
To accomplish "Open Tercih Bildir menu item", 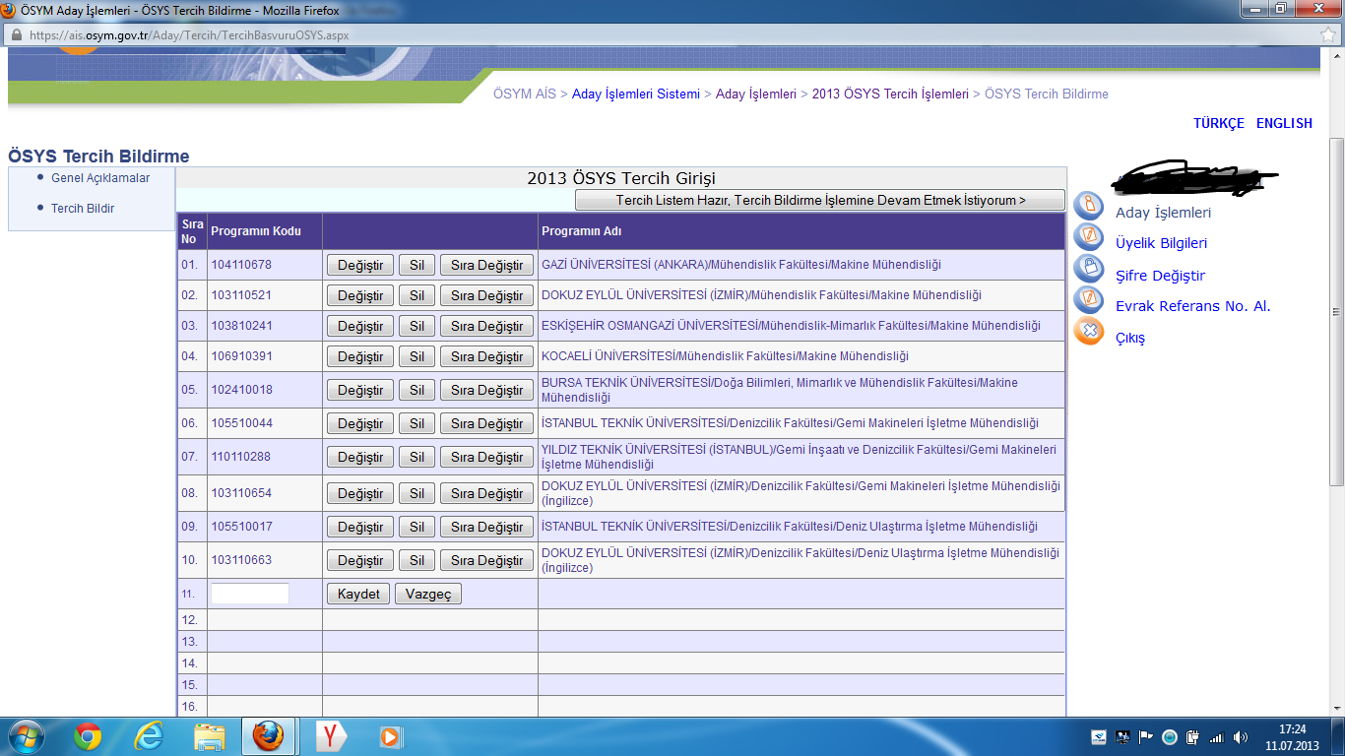I will point(83,209).
